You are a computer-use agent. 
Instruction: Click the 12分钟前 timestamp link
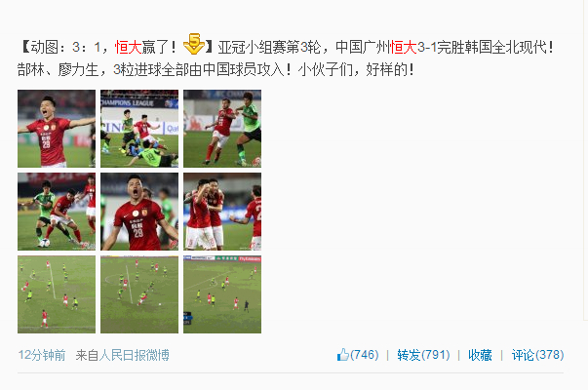click(42, 355)
